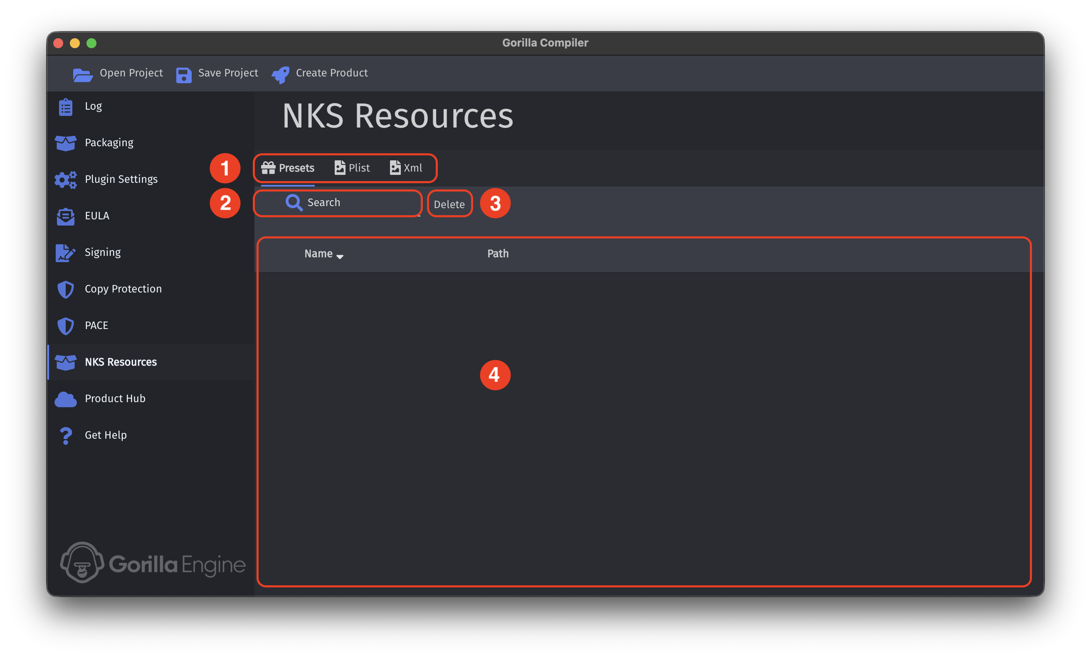Click the Create Product rocket icon
The width and height of the screenshot is (1091, 658).
pyautogui.click(x=281, y=74)
